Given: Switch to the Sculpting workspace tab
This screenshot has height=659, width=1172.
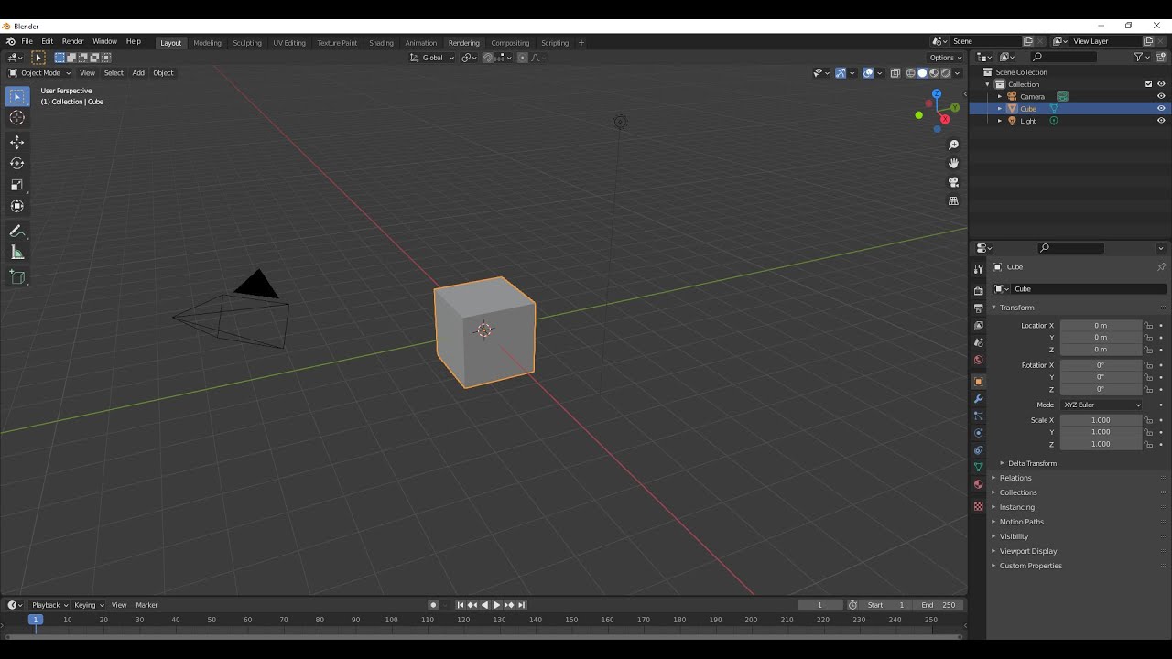Looking at the screenshot, I should coord(247,43).
